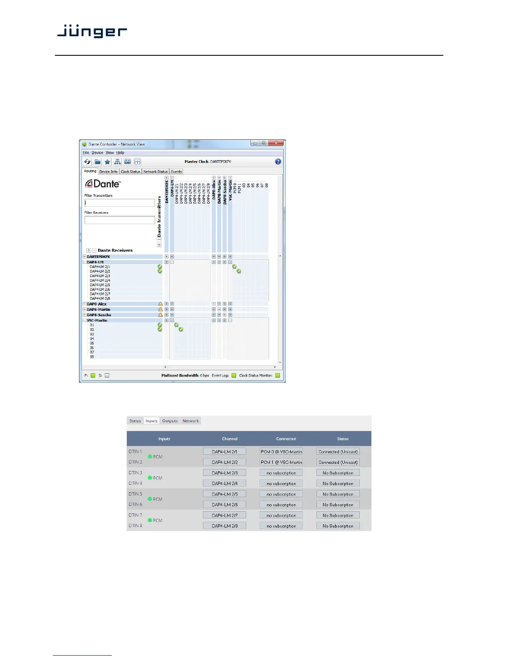Click Connected (Unicast) status for DTIN 1
Viewport: 509px width, 659px height.
338,451
